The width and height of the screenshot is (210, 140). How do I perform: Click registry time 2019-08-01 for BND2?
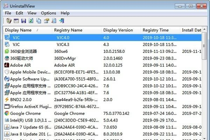click(x=160, y=100)
